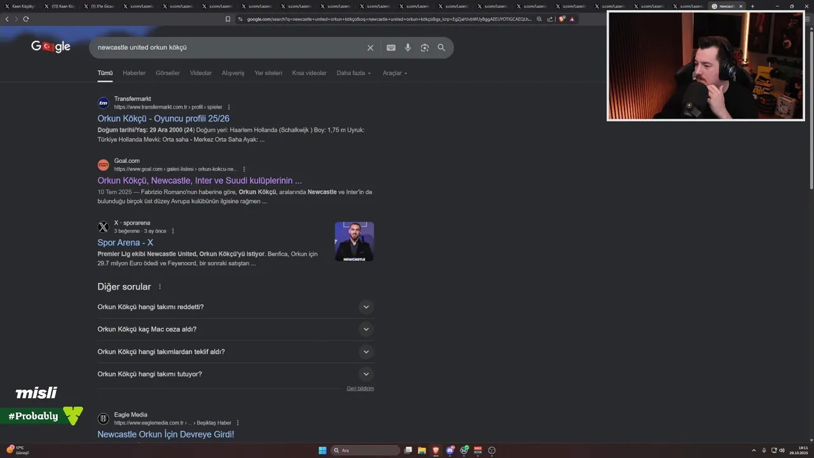The height and width of the screenshot is (458, 814).
Task: Switch to the Görseller tab
Action: pos(168,73)
